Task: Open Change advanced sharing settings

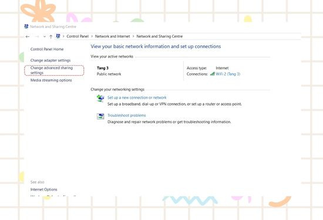Action: 52,70
